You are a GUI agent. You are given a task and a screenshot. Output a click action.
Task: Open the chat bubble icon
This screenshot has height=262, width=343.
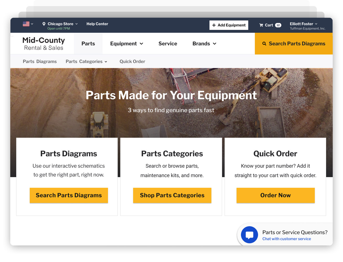tap(249, 235)
